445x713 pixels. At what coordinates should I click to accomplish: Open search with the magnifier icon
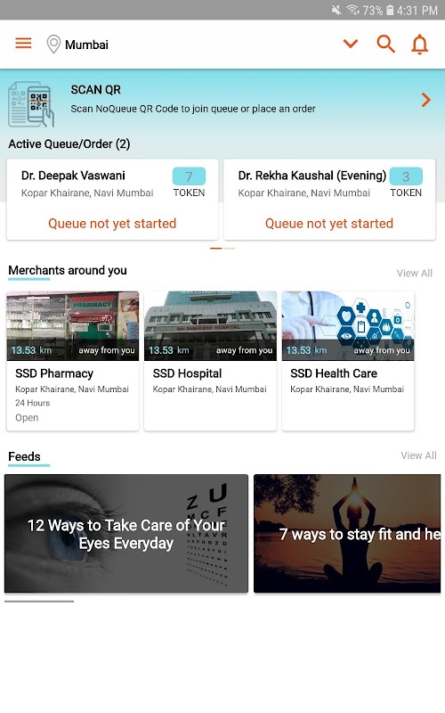point(385,44)
